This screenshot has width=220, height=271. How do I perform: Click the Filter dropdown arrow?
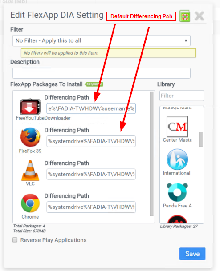[x=186, y=40]
